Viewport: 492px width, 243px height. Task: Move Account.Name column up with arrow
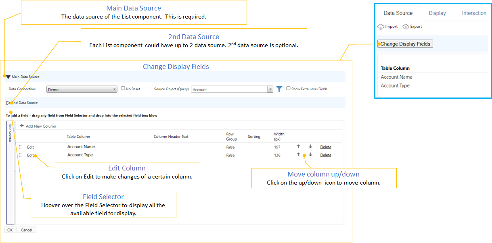pos(298,147)
